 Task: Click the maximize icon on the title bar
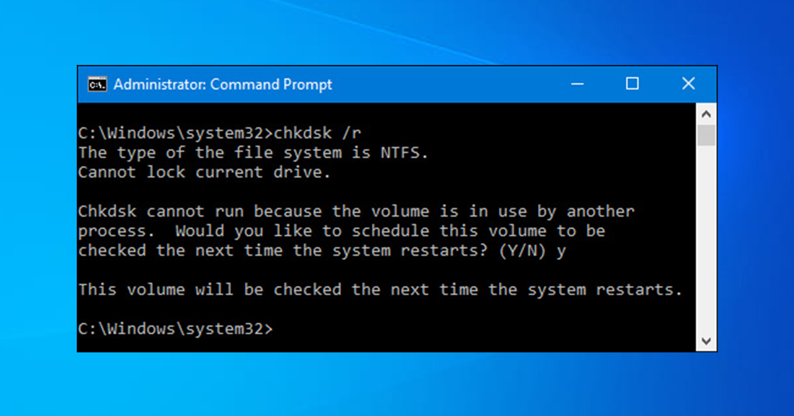pos(632,84)
